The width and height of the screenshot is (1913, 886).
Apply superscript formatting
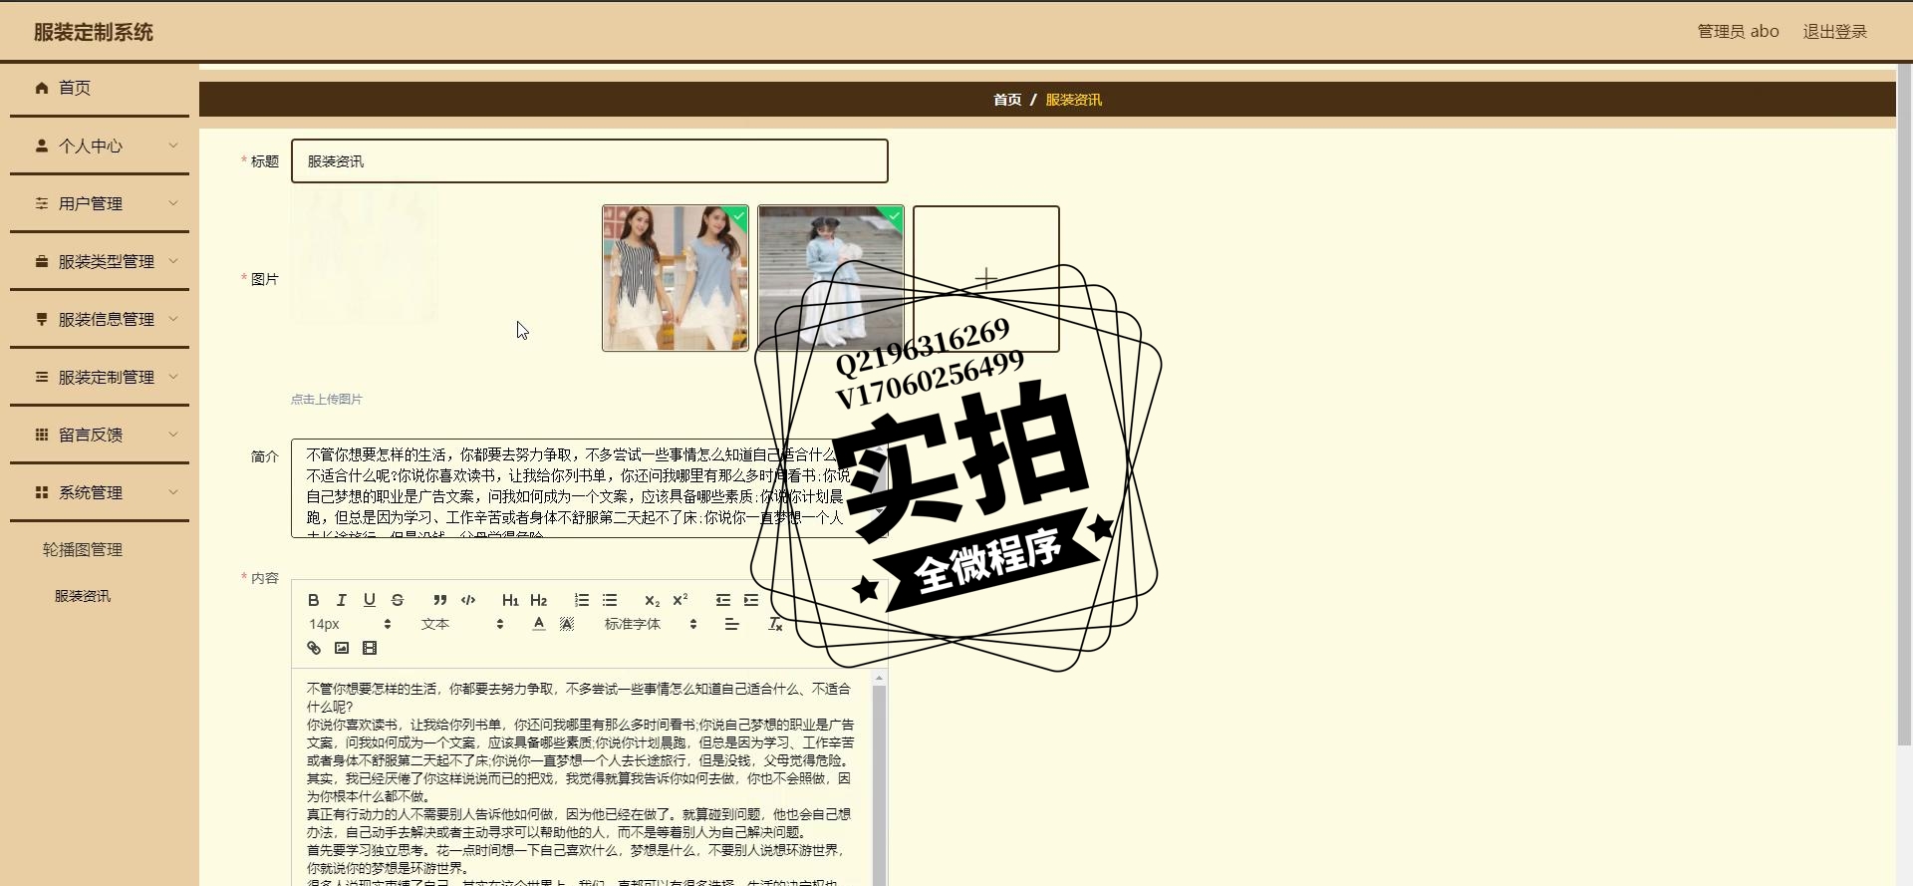tap(680, 600)
